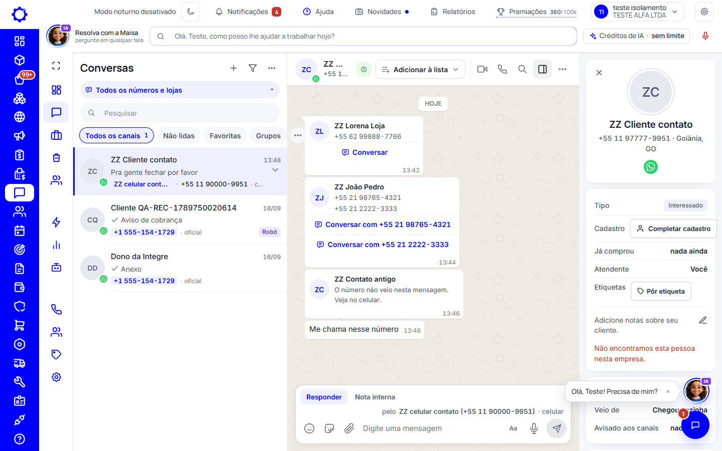The image size is (722, 451).
Task: Click the Robô tag on QA conversation
Action: 270,232
